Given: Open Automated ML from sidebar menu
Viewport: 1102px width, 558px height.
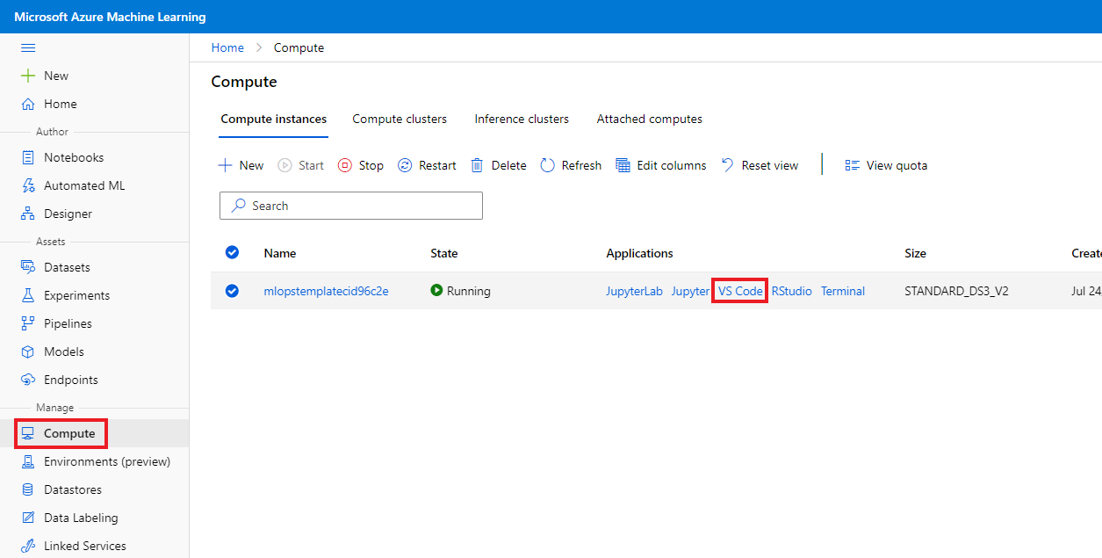Looking at the screenshot, I should (84, 185).
